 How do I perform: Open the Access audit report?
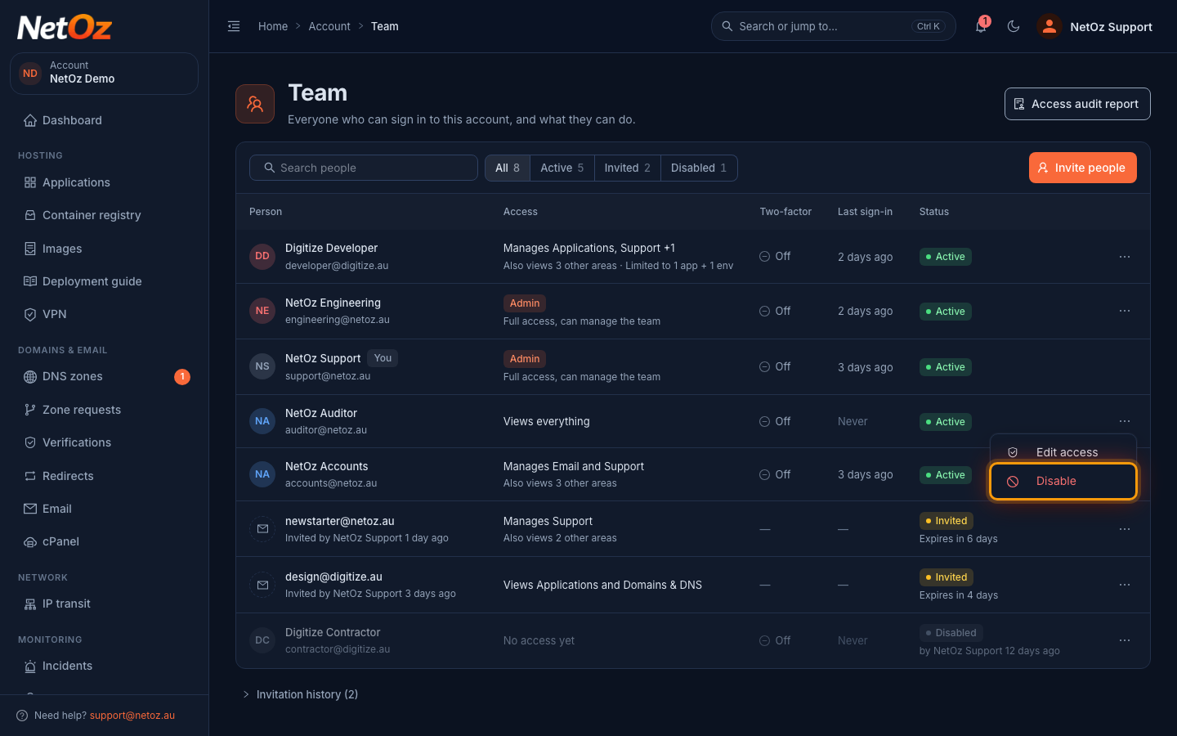(1077, 104)
